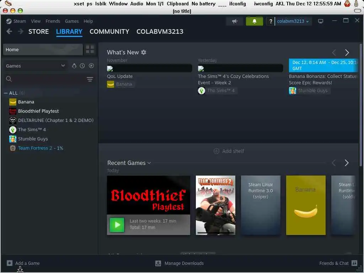Switch to the COMMUNITY tab
Image resolution: width=364 pixels, height=273 pixels.
click(x=109, y=32)
